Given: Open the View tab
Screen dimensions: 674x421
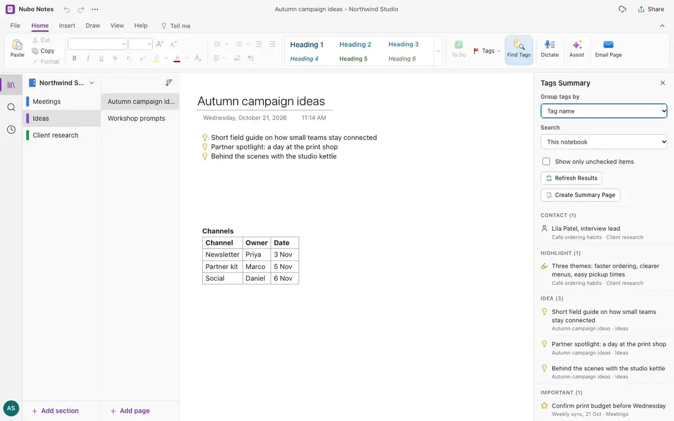Looking at the screenshot, I should [117, 26].
